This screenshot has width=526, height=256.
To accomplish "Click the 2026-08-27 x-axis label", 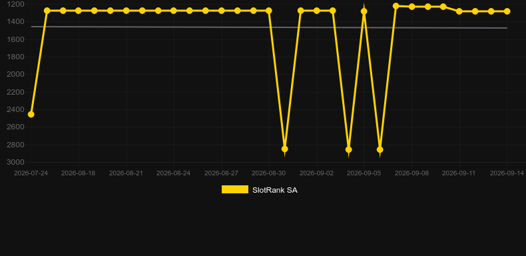I will click(x=222, y=173).
